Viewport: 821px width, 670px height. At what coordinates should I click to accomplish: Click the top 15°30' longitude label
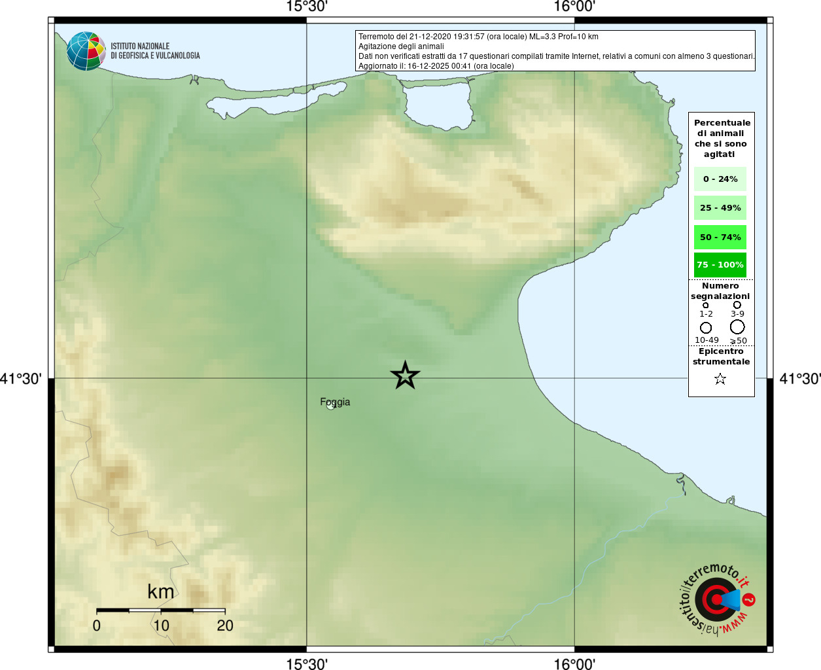[307, 7]
